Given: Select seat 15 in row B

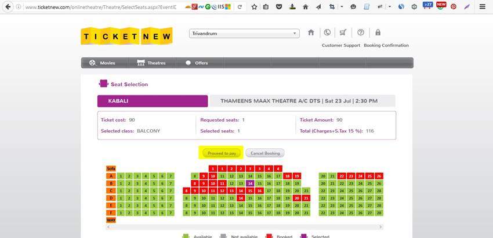Looking at the screenshot, I should coord(259,184).
